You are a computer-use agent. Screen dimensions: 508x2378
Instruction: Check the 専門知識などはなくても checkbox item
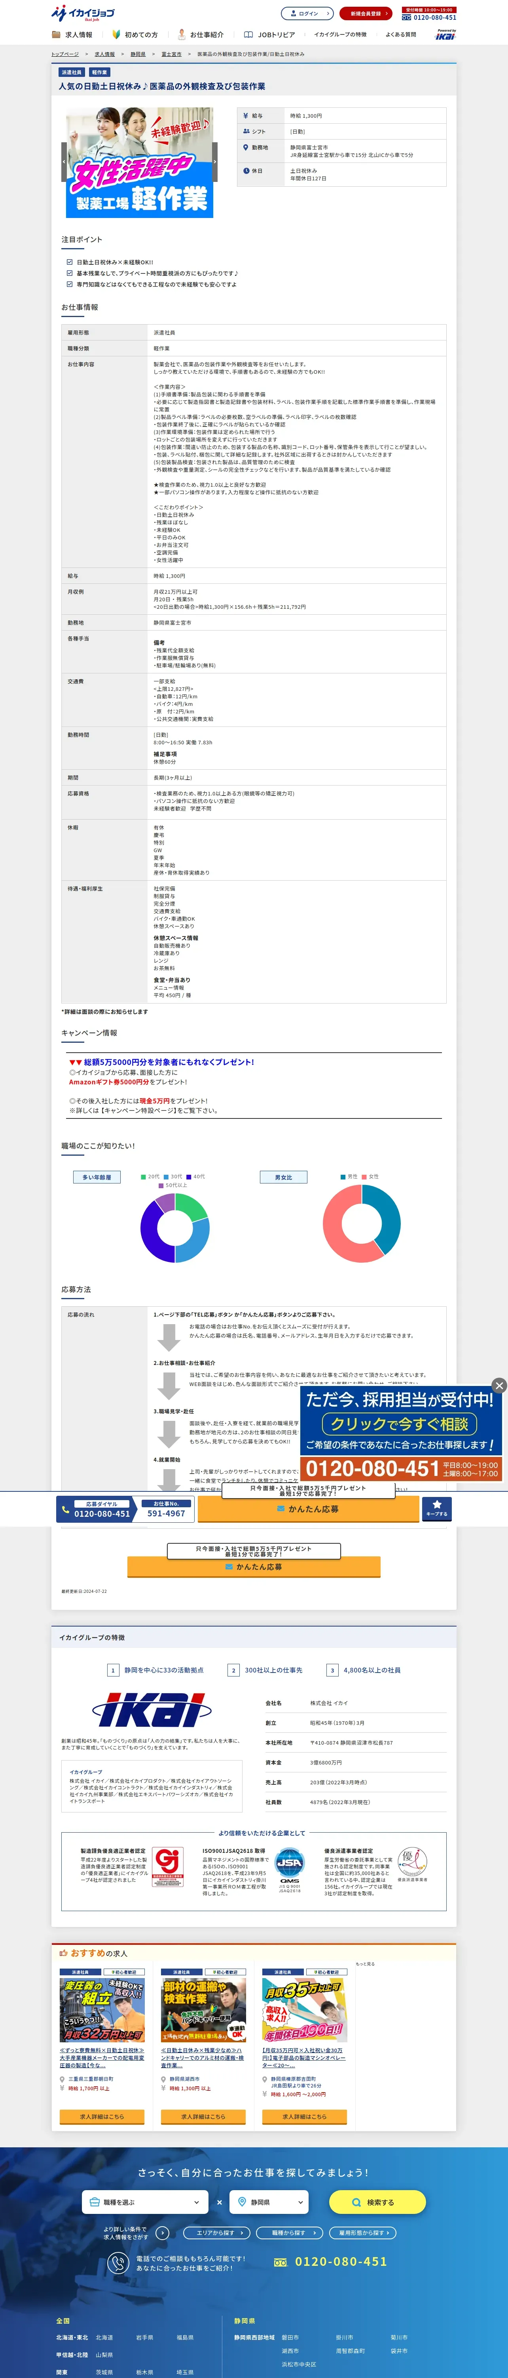[69, 284]
